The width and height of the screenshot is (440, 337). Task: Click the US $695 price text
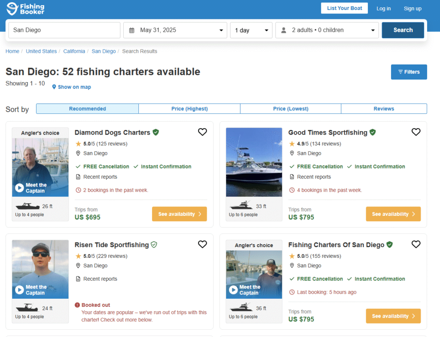click(87, 217)
